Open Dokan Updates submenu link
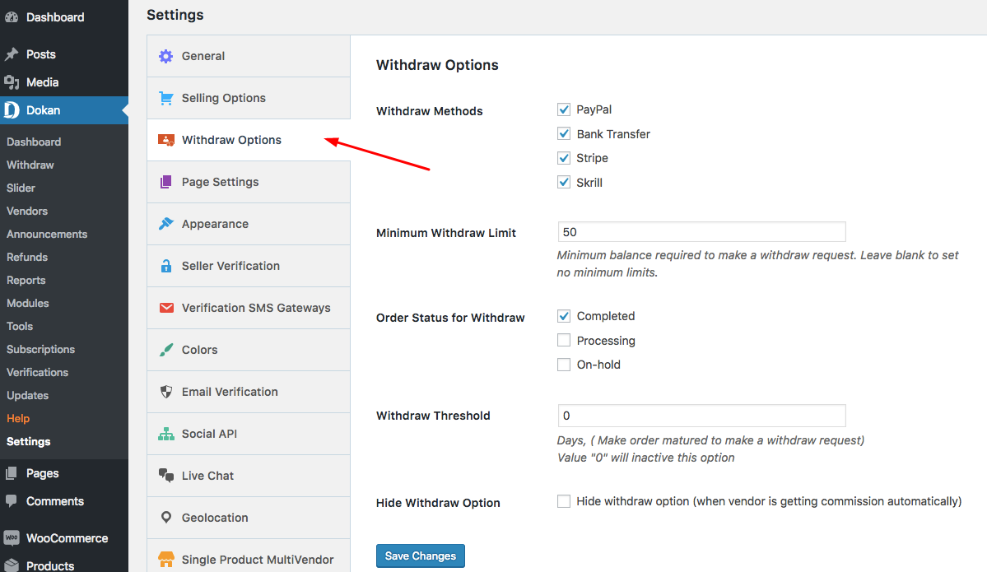 (x=27, y=395)
